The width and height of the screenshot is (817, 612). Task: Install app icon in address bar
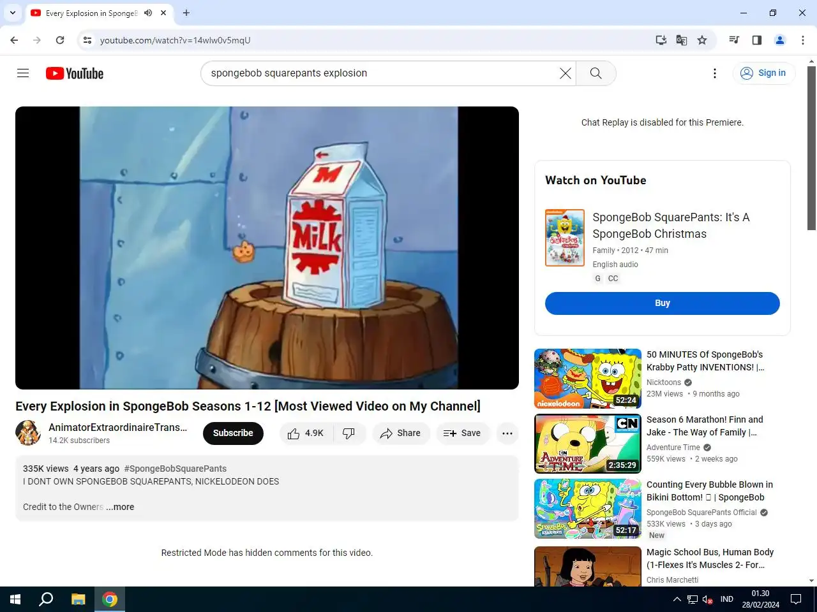point(661,40)
